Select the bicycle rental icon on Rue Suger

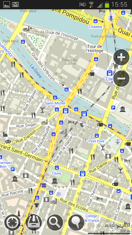coord(44,122)
